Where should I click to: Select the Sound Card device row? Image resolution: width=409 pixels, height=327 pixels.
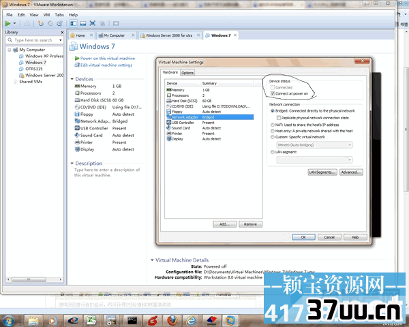tap(210, 128)
